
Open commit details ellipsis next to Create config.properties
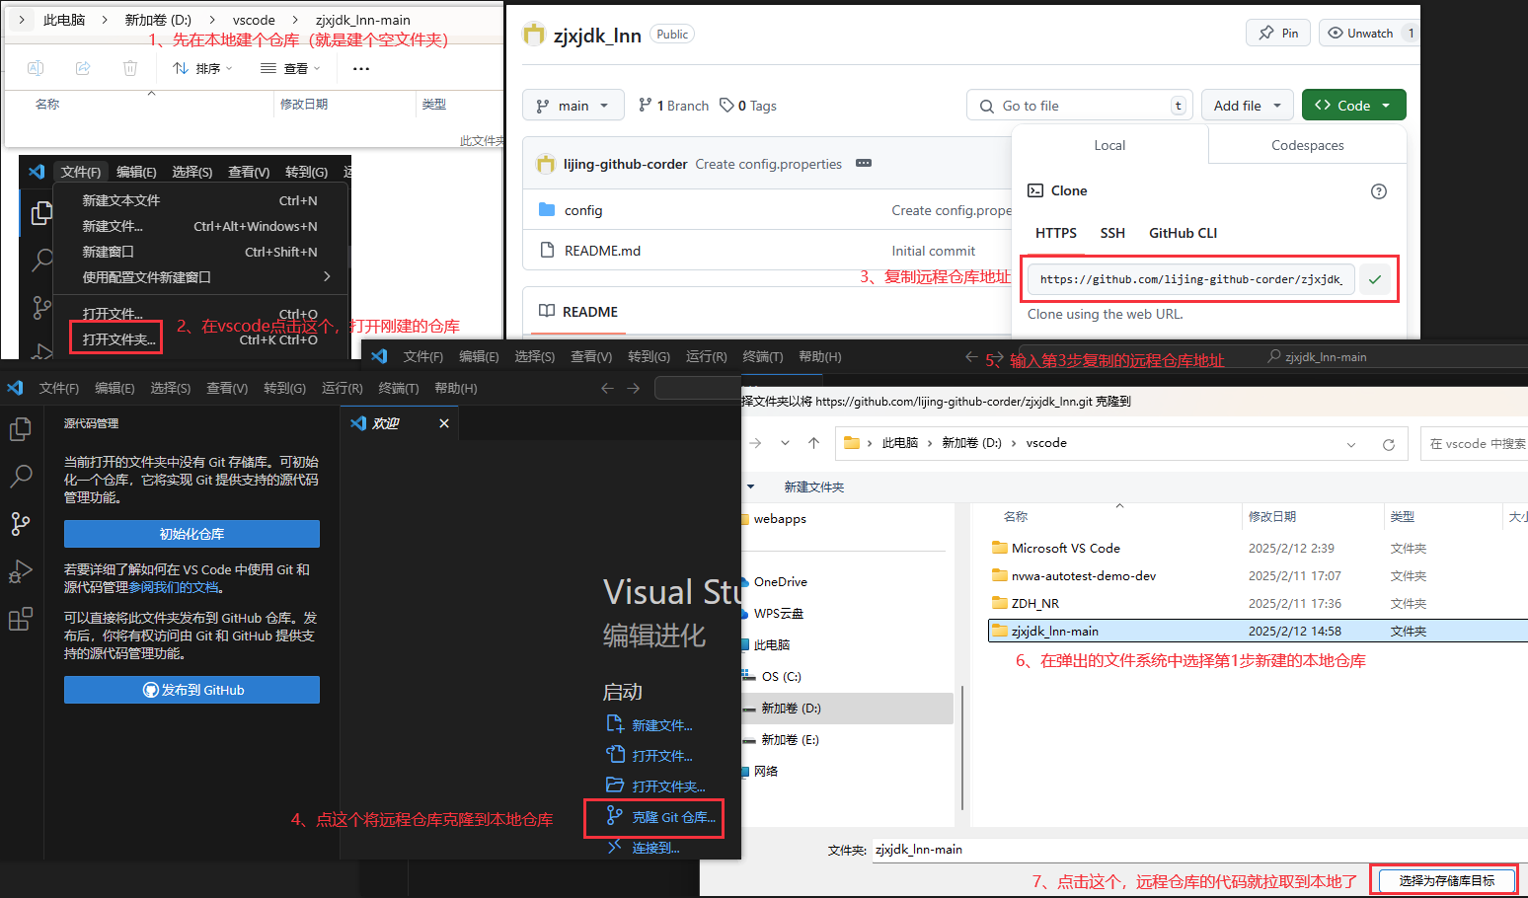pos(864,164)
